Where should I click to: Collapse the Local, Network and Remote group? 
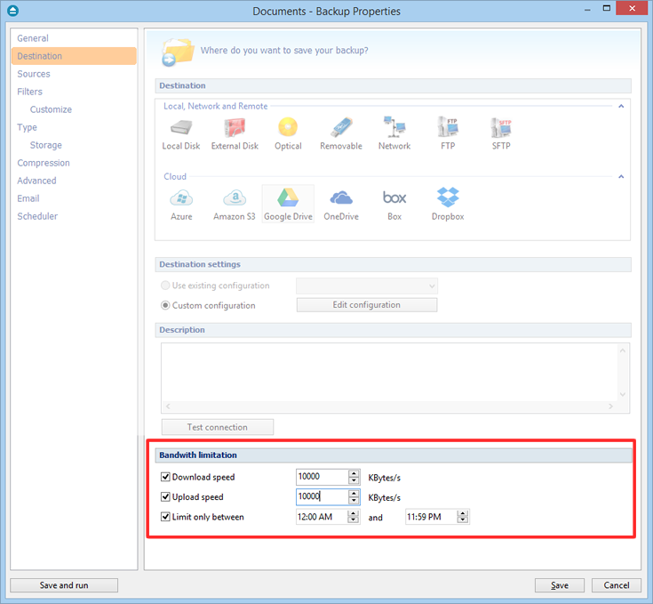[621, 106]
